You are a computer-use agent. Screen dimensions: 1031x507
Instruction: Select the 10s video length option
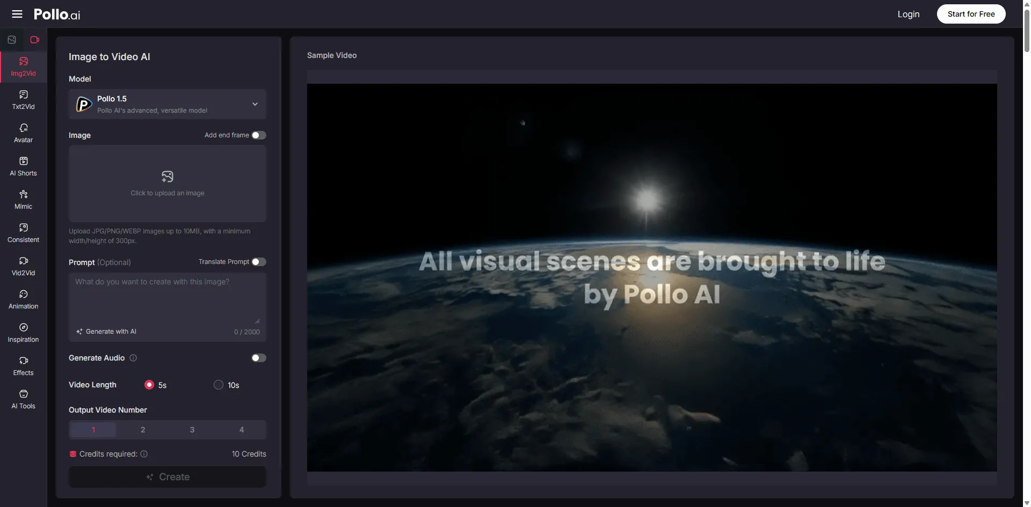(219, 385)
